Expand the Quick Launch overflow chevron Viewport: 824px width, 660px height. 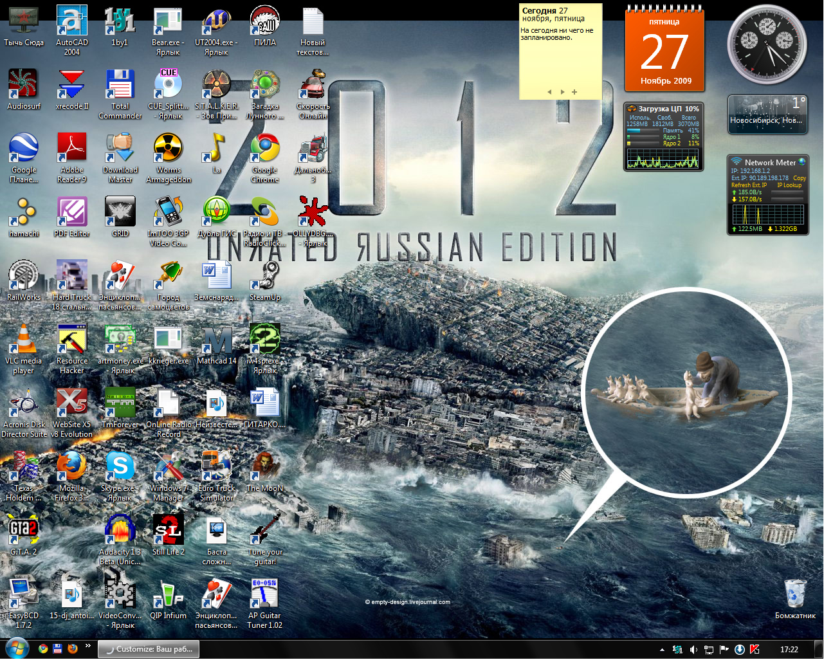click(88, 645)
